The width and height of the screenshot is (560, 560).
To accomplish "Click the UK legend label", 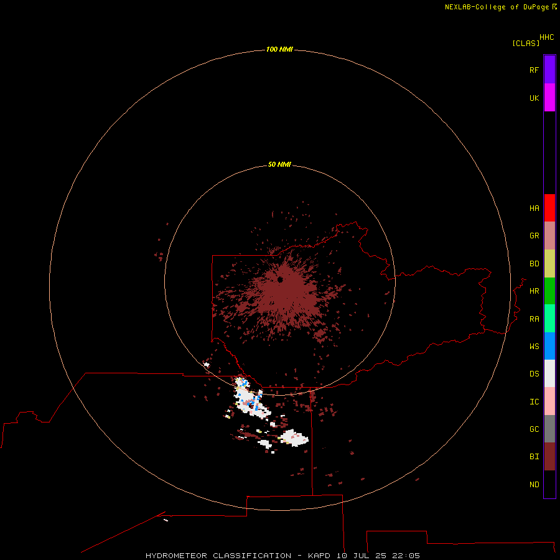I will point(534,98).
